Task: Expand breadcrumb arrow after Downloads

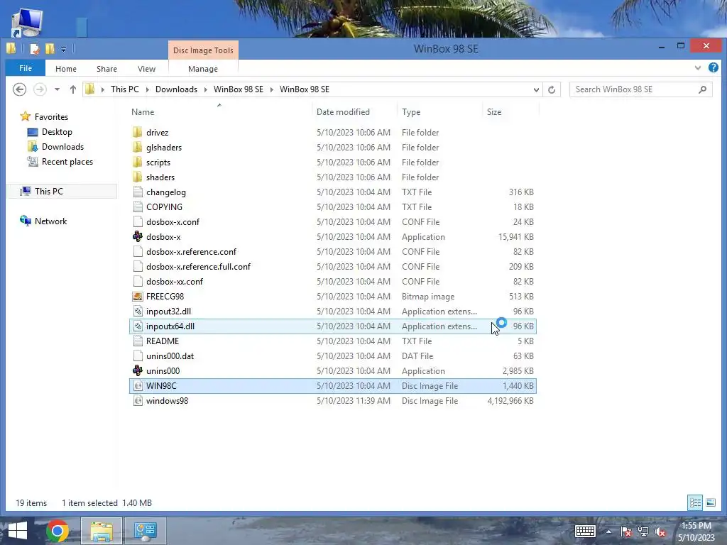Action: tap(205, 89)
